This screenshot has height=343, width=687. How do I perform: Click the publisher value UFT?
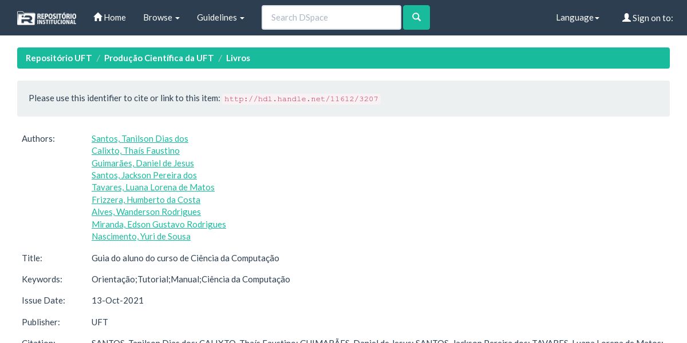point(100,322)
